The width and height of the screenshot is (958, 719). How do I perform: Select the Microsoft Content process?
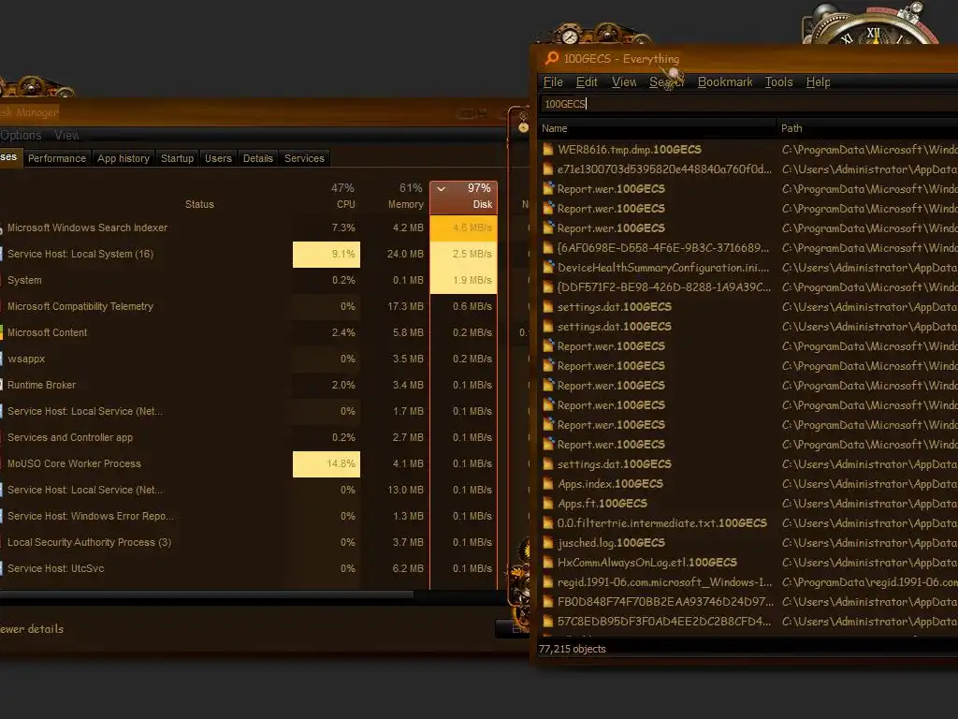47,332
